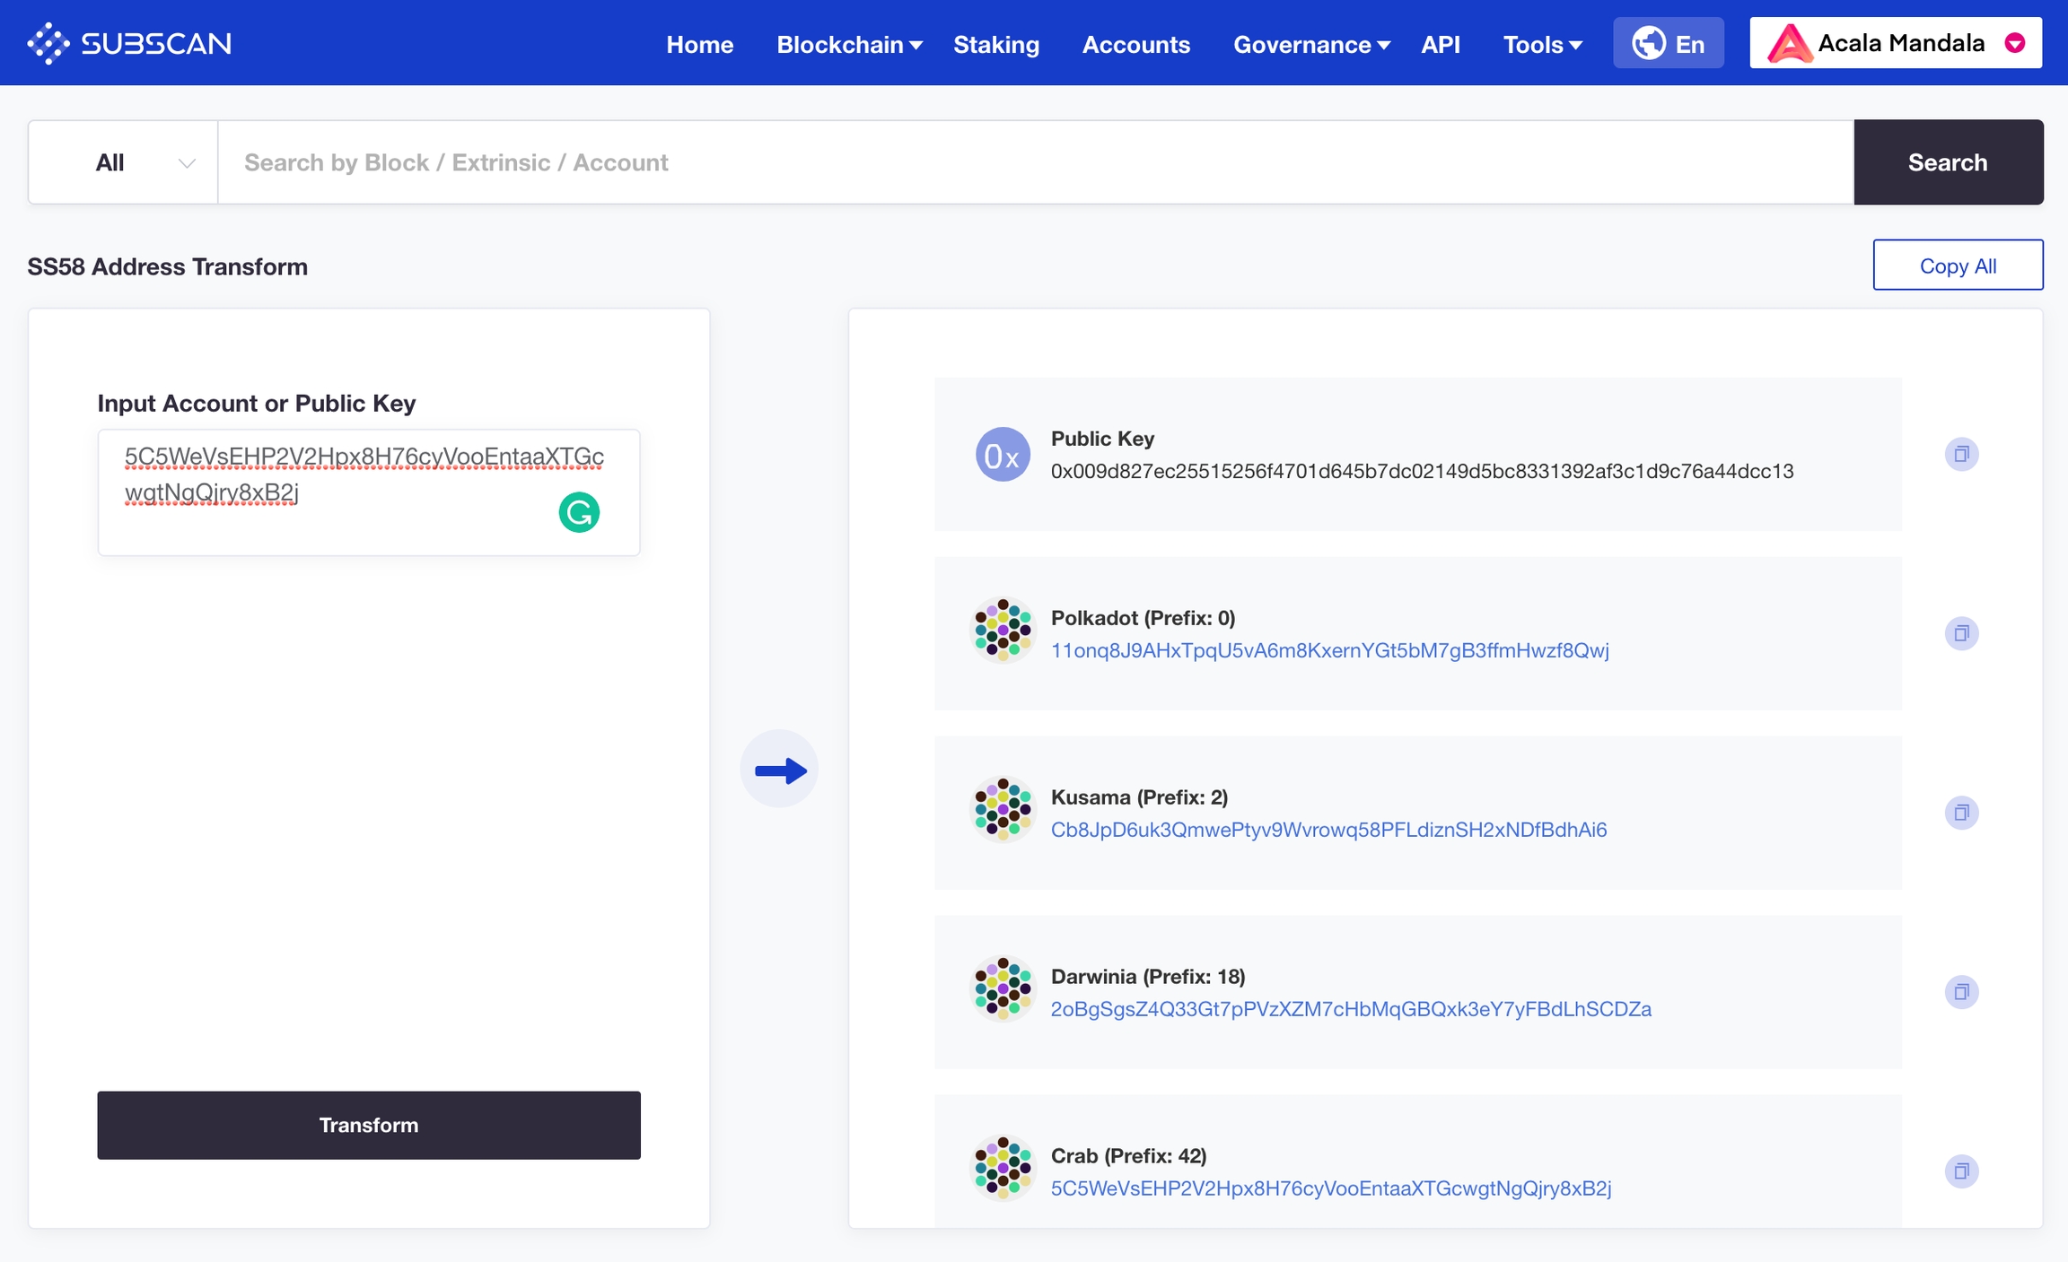This screenshot has height=1262, width=2068.
Task: Open the All search filter dropdown
Action: 123,162
